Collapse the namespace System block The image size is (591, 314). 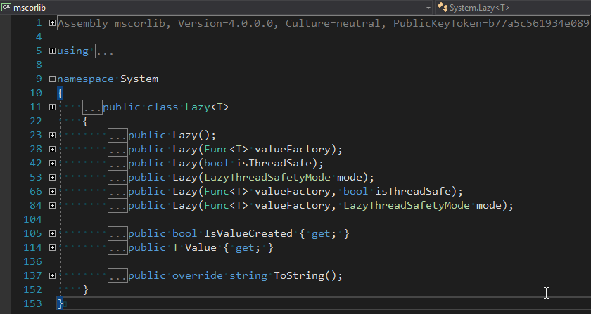(x=52, y=79)
